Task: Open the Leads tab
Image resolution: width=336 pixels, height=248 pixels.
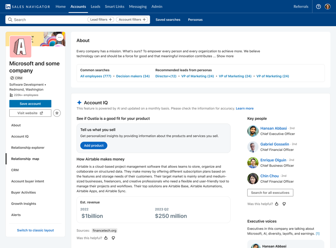Action: [95, 7]
